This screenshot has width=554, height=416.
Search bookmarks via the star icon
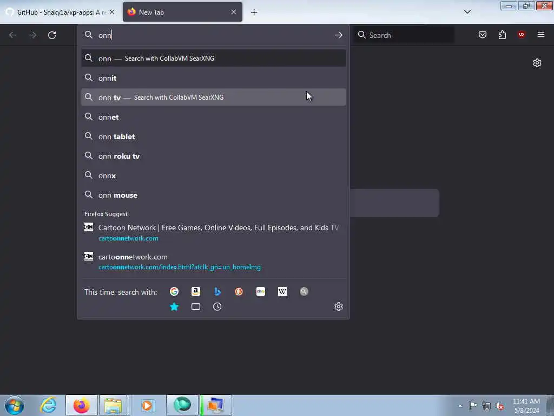(174, 307)
